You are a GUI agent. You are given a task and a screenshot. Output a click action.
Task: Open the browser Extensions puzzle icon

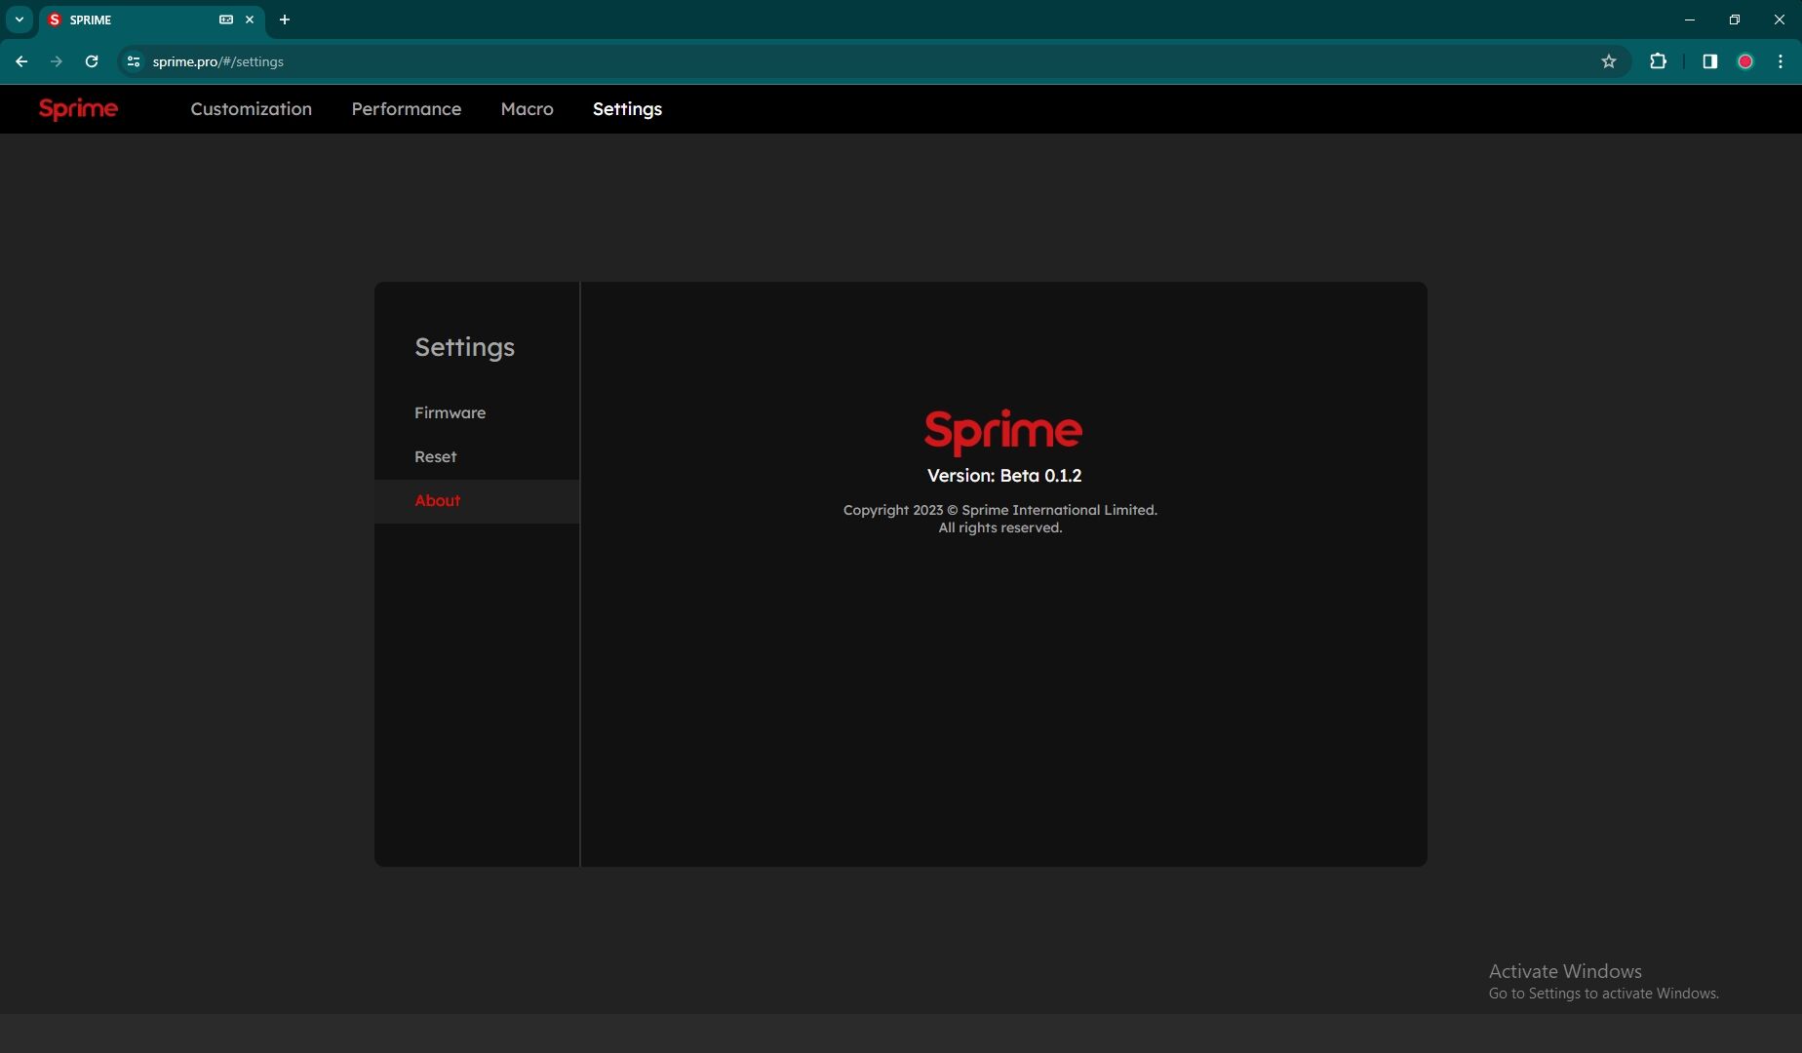[1658, 61]
